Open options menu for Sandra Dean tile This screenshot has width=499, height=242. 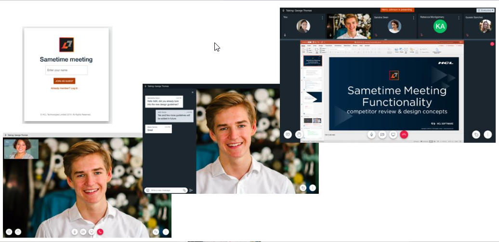point(413,18)
